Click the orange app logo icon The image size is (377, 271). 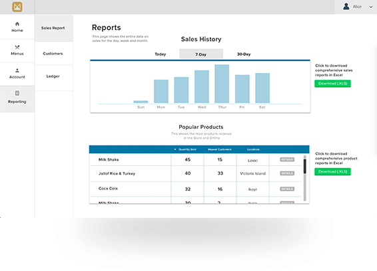(17, 7)
